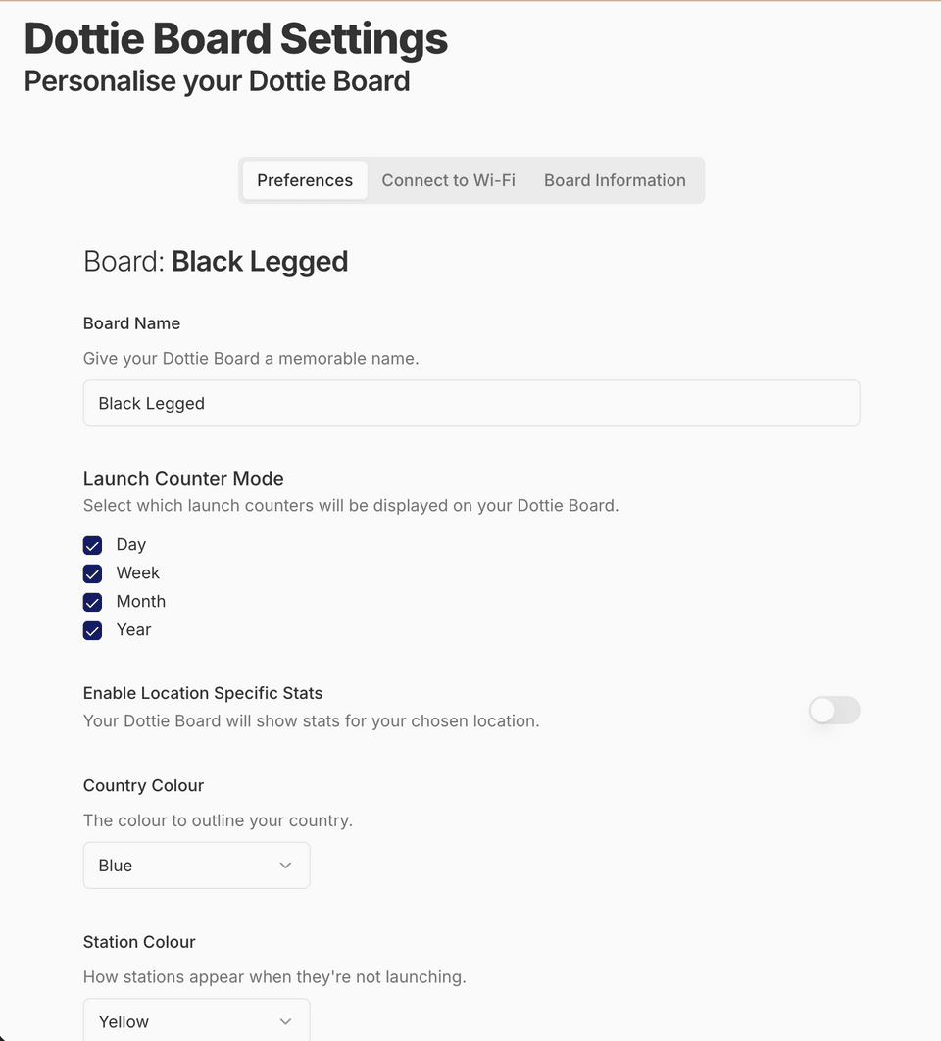Click the Personalise your Dottie Board subtitle
This screenshot has width=941, height=1041.
pos(217,81)
